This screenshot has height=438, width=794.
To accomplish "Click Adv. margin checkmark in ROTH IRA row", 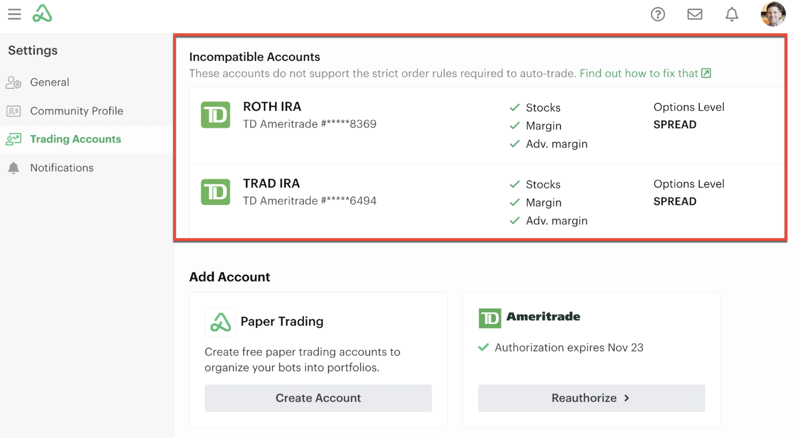I will [x=515, y=144].
